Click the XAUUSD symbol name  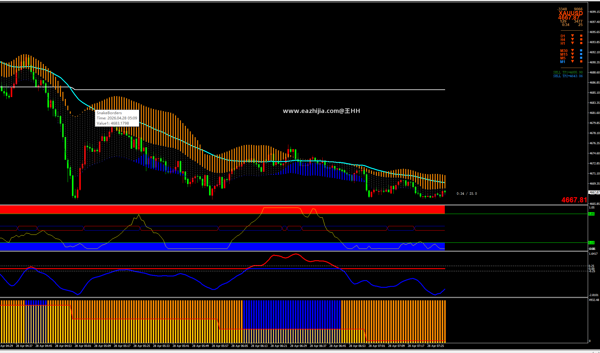click(571, 13)
